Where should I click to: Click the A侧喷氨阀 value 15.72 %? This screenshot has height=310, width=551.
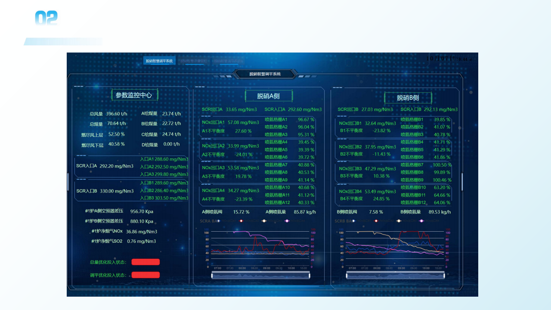point(241,212)
